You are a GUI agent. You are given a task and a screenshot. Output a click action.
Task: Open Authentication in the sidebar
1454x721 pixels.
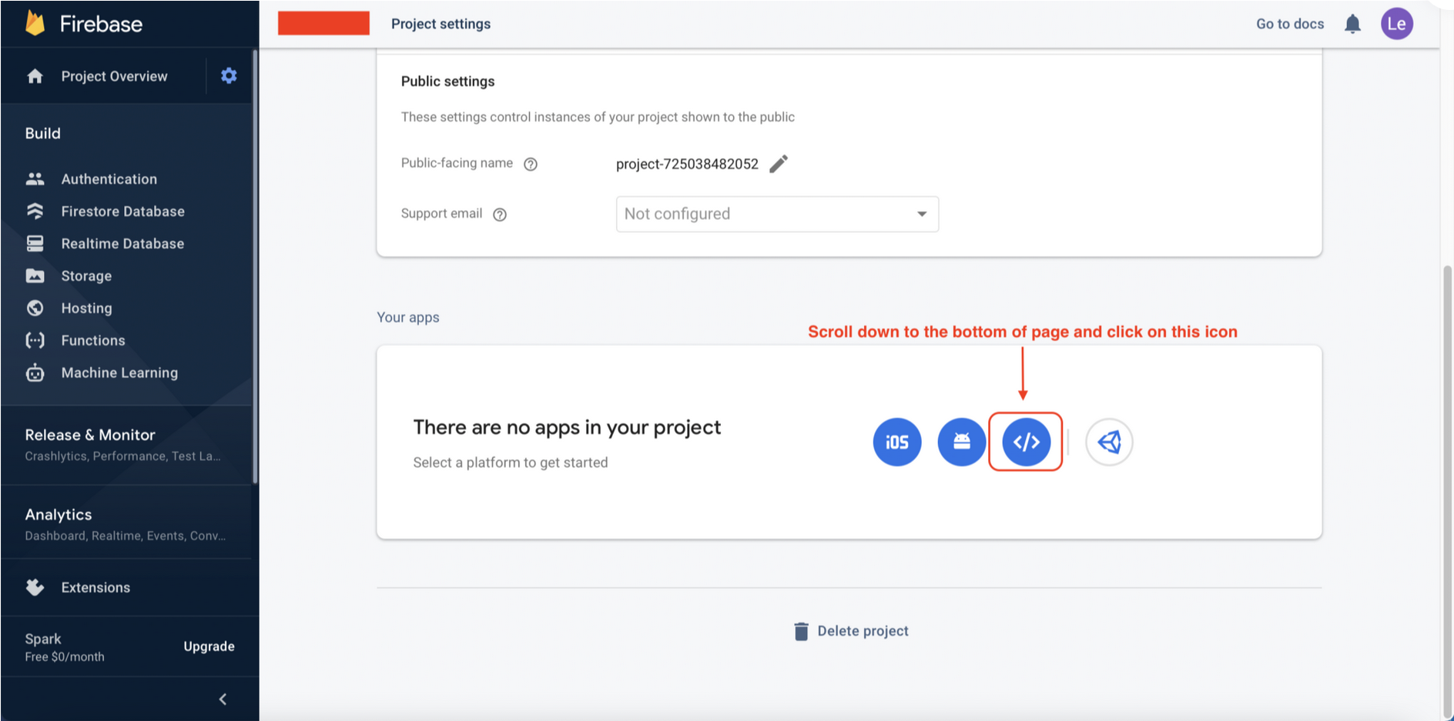(x=109, y=179)
